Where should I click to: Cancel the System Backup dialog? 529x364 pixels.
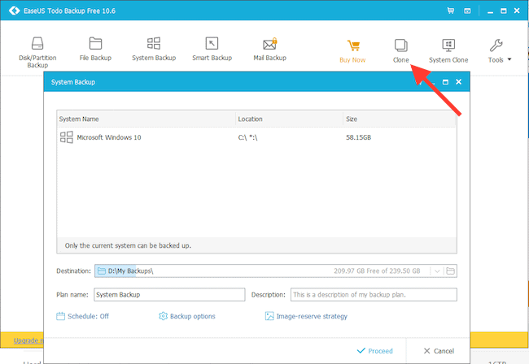click(x=439, y=351)
